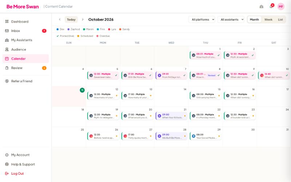Open the October 7 'From 94 Days' post
This screenshot has height=182, width=291.
point(171,75)
